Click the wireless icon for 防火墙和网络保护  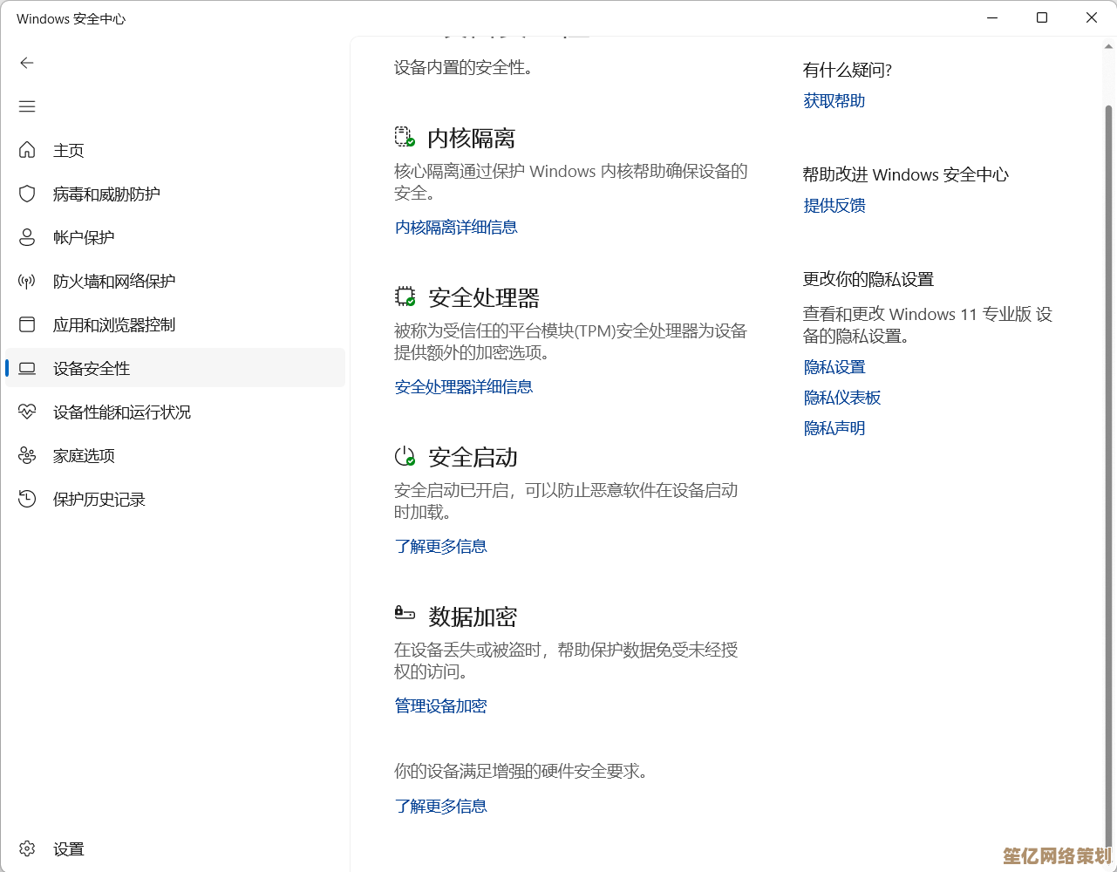click(27, 281)
